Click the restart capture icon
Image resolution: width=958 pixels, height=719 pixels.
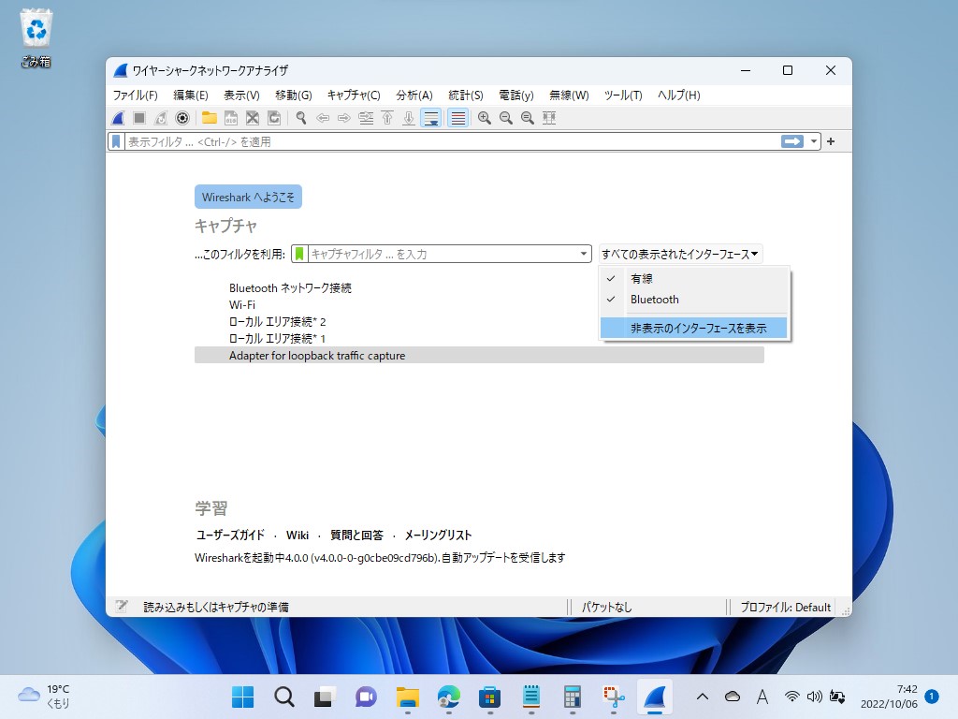click(x=161, y=118)
